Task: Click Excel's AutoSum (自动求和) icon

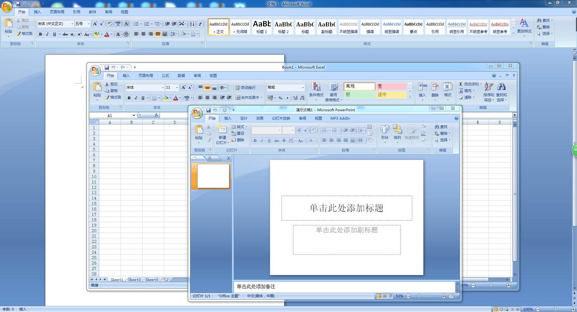Action: tap(461, 84)
